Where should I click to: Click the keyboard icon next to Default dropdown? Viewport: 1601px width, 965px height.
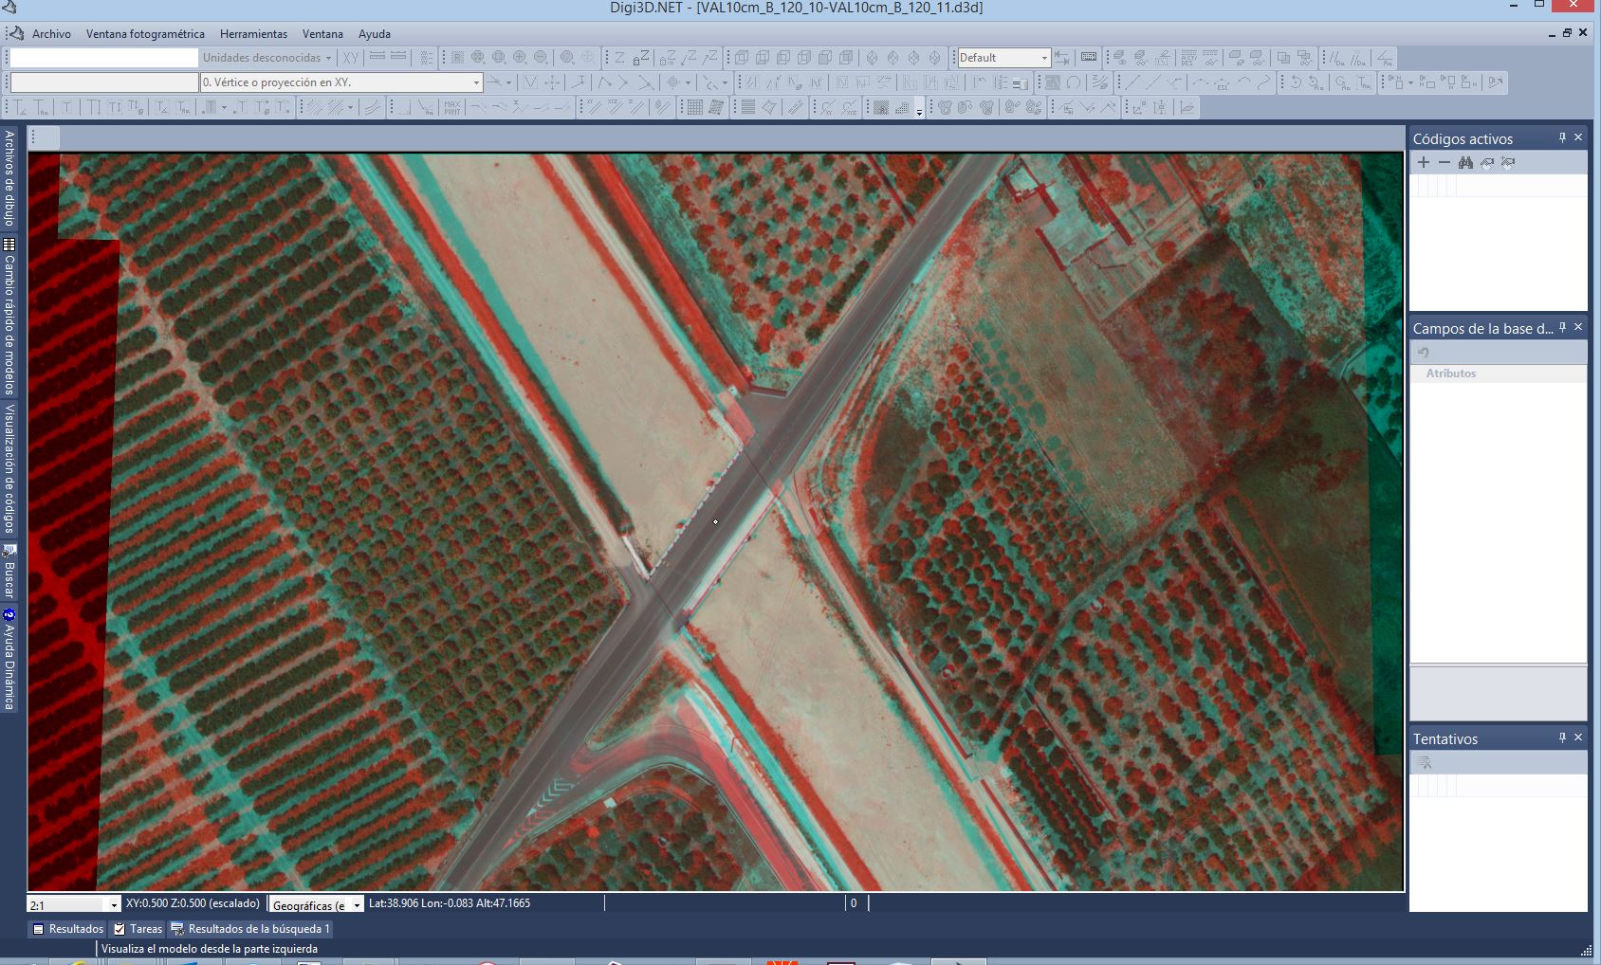tap(1089, 58)
